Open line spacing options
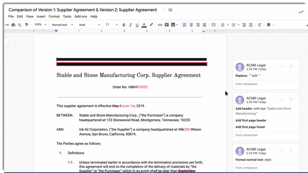The height and width of the screenshot is (173, 308). (x=214, y=25)
